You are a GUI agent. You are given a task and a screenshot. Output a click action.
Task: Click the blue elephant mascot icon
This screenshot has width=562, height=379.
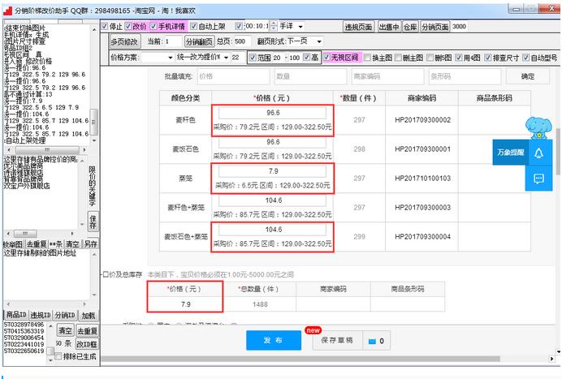pos(538,128)
